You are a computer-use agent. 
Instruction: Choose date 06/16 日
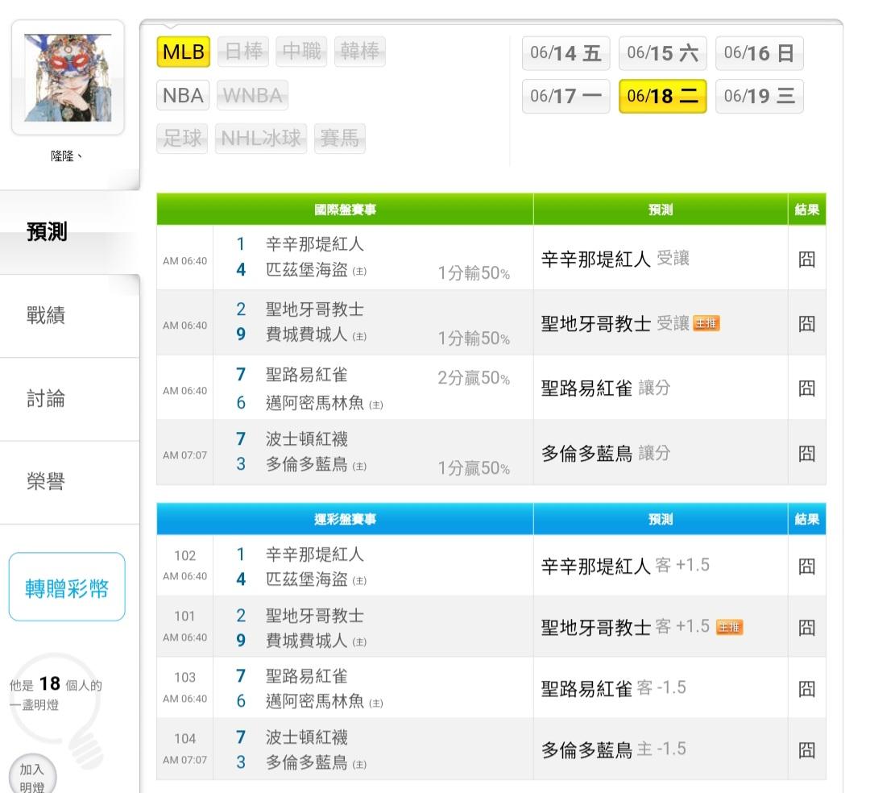coord(759,53)
